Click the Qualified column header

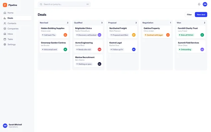(x=78, y=23)
